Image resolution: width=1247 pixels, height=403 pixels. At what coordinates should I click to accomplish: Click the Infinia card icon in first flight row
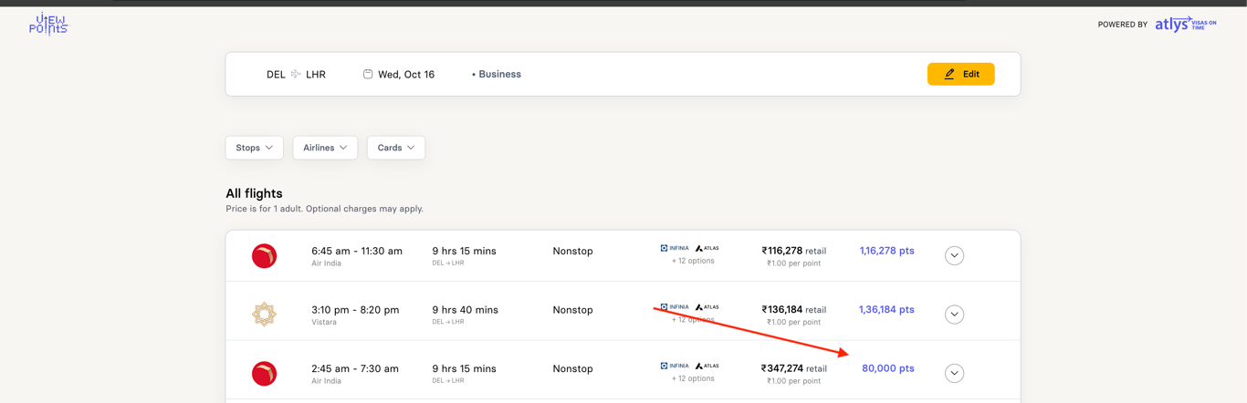tap(675, 248)
